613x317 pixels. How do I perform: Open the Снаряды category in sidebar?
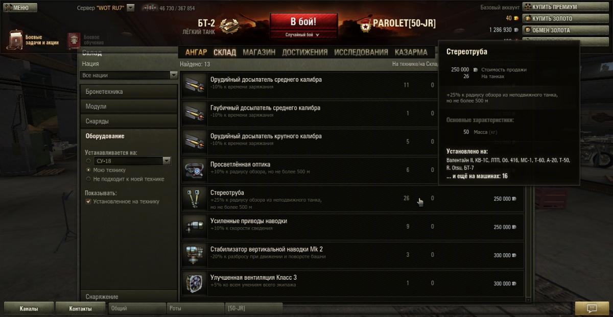tap(128, 121)
